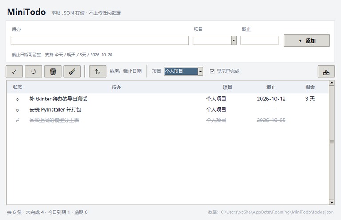Click the checkmark status of completed row
341x220 pixels.
(17, 120)
